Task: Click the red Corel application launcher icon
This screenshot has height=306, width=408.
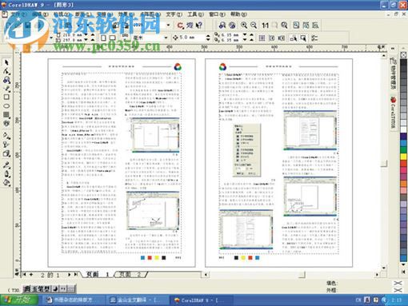Action: [180, 26]
